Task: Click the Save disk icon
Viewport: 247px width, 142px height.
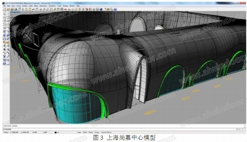Action: 12,9
